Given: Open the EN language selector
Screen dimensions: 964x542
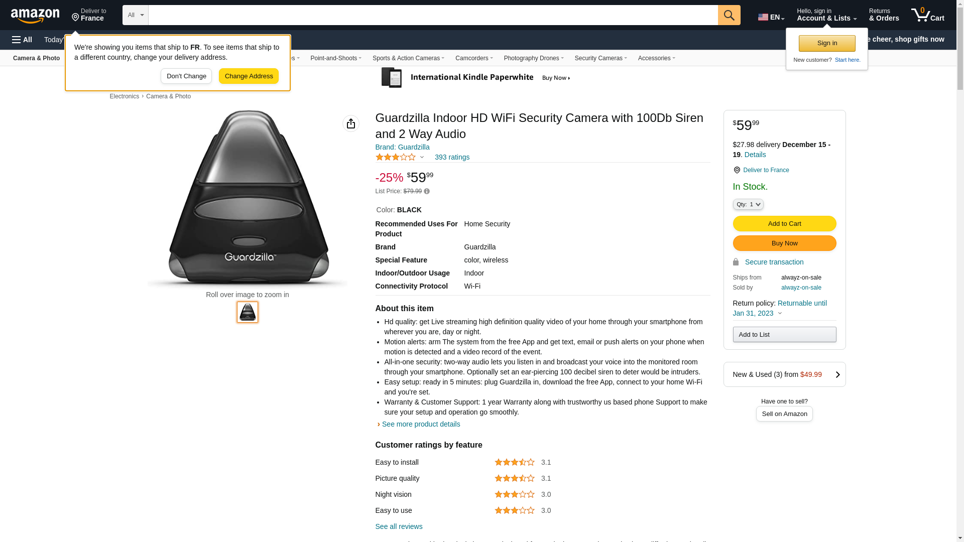Looking at the screenshot, I should coord(771,17).
